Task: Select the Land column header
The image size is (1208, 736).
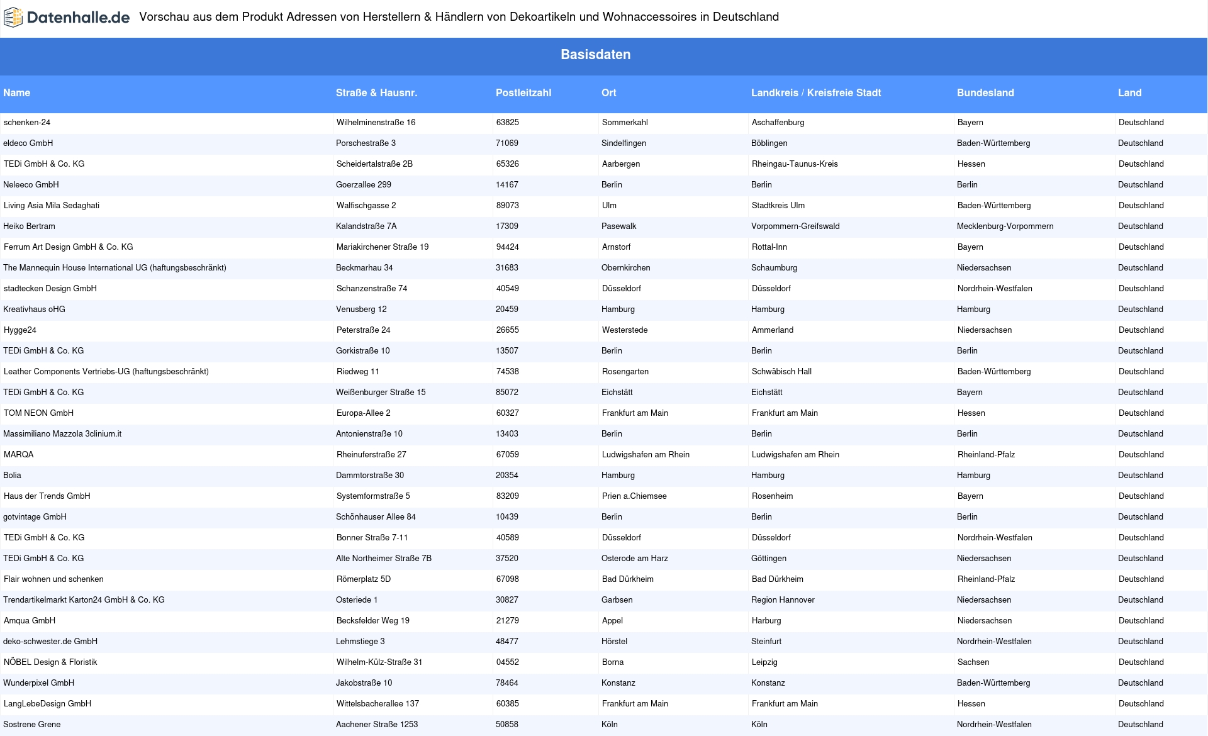Action: click(x=1129, y=93)
